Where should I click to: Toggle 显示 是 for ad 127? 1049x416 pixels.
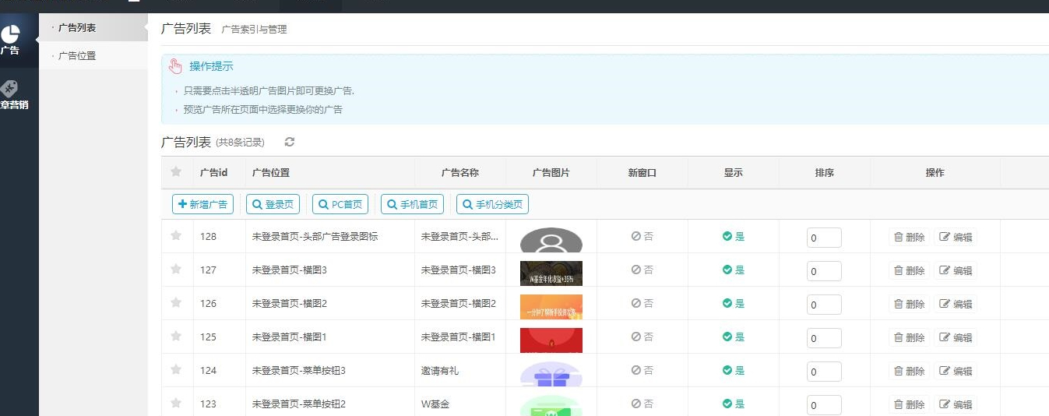734,270
